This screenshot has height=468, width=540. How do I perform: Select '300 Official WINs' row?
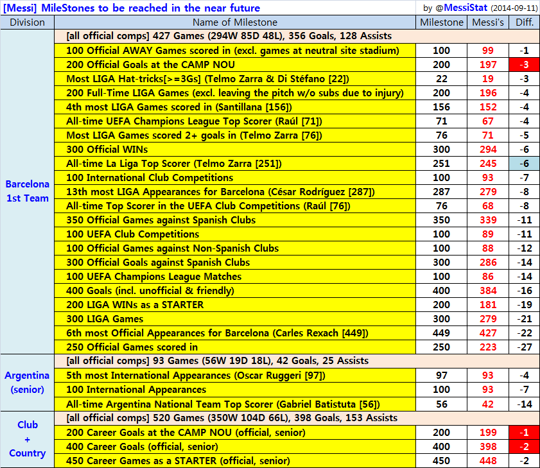pyautogui.click(x=235, y=150)
